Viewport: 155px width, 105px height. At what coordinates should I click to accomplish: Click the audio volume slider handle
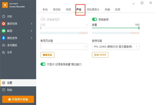coord(139,28)
